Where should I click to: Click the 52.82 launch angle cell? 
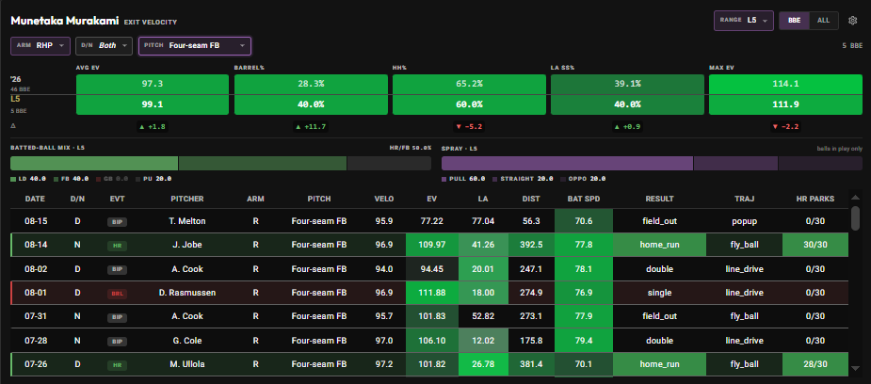coord(483,316)
